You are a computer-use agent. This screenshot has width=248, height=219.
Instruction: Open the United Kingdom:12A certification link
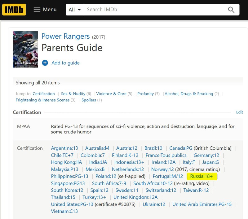point(135,197)
